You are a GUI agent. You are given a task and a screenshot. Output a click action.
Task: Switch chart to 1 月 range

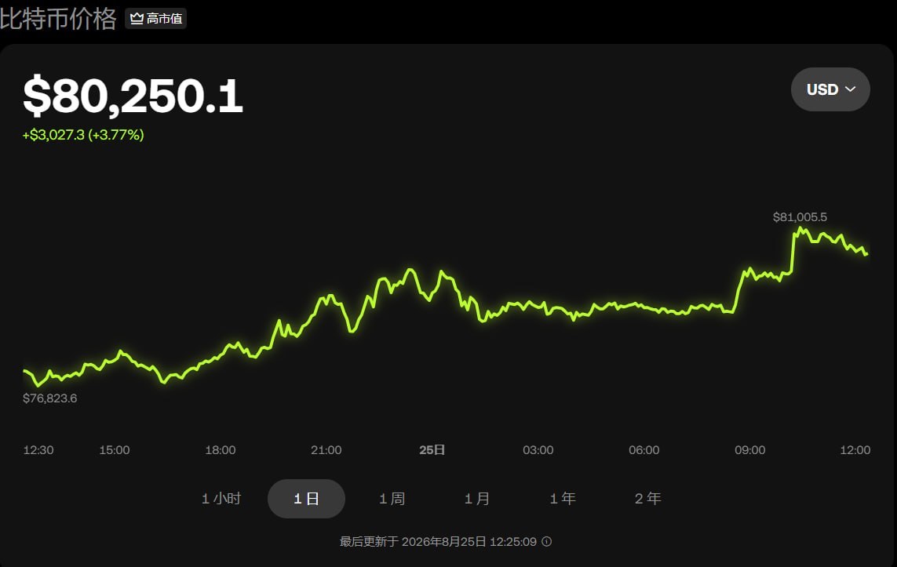477,499
